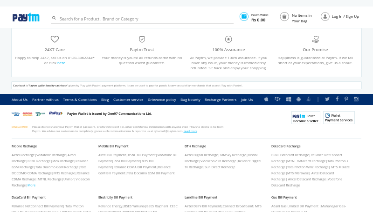The image size is (373, 212).
Task: Open Grievance policy
Action: point(162,99)
